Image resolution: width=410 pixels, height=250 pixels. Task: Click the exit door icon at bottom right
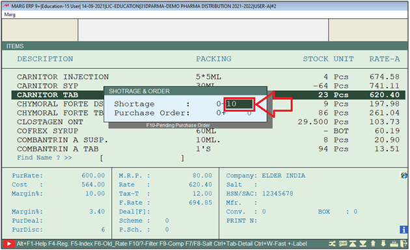click(403, 244)
